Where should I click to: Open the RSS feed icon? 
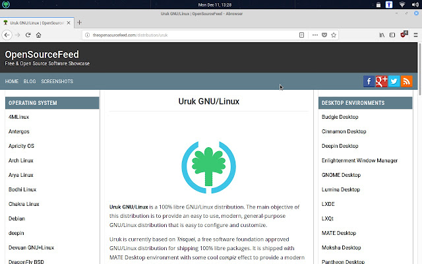coord(406,81)
